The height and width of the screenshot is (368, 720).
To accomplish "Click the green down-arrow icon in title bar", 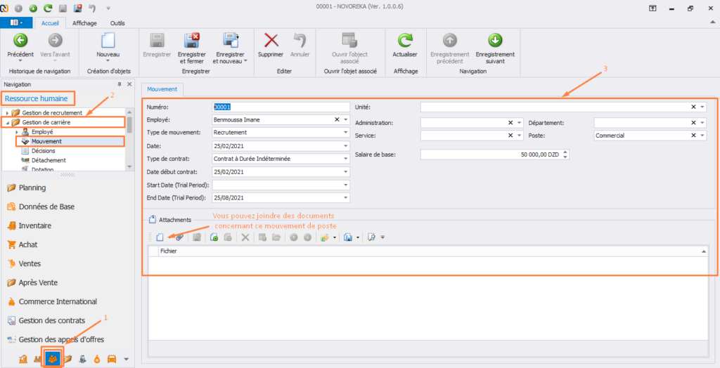I will (x=33, y=8).
